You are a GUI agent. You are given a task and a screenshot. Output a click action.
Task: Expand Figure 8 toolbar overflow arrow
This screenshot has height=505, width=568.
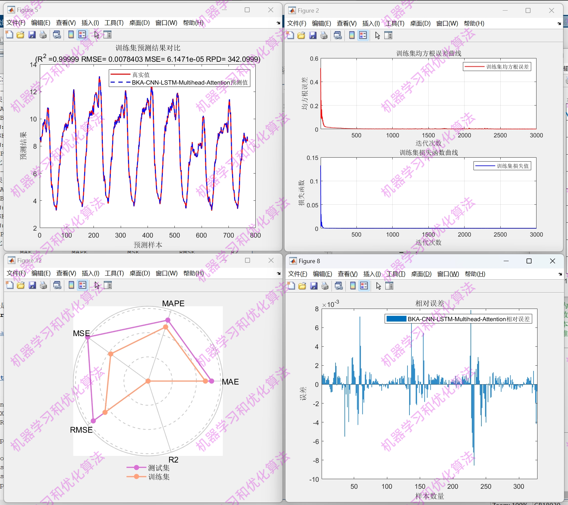click(560, 274)
